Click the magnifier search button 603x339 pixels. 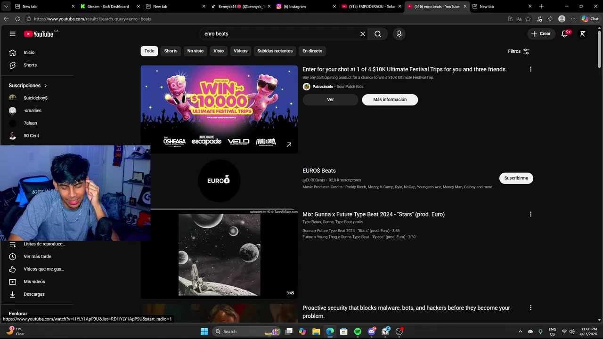(x=378, y=34)
